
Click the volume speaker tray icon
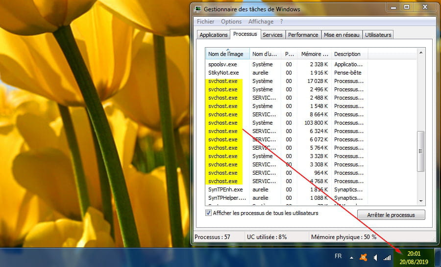pyautogui.click(x=375, y=257)
